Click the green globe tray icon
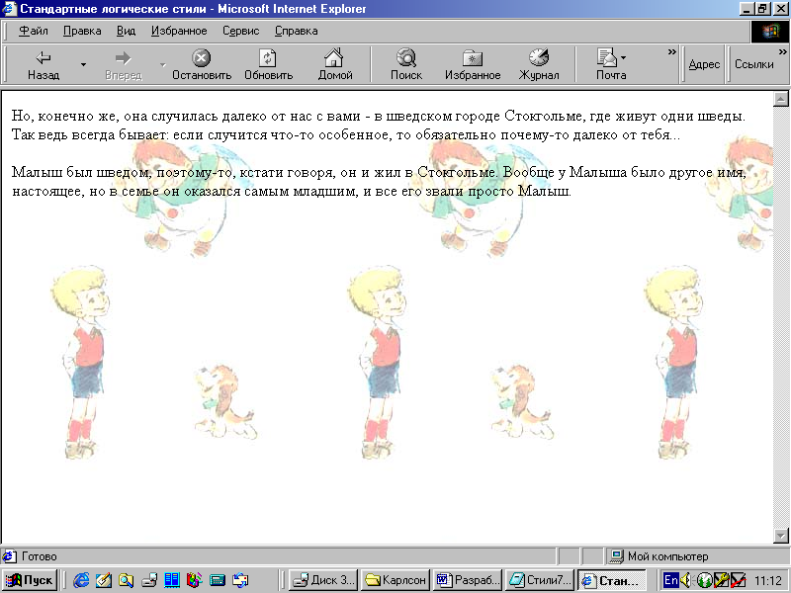This screenshot has height=593, width=791. (704, 580)
